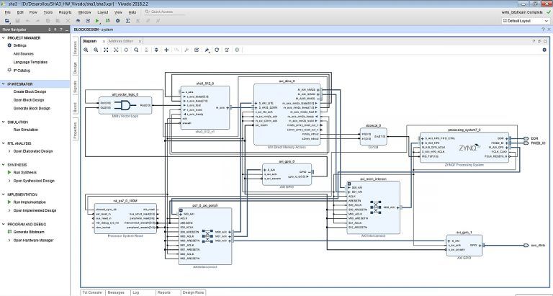The width and height of the screenshot is (553, 296).
Task: Switch to the Address Editor tab
Action: (121, 41)
